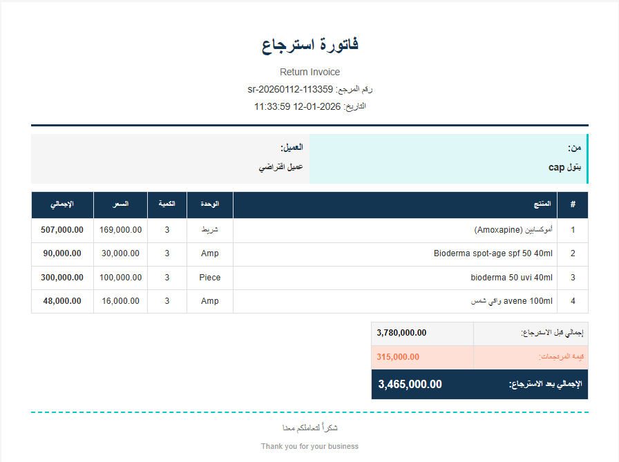This screenshot has height=462, width=619.
Task: Click Amp unit in Bioderma spot-age row
Action: pos(209,253)
